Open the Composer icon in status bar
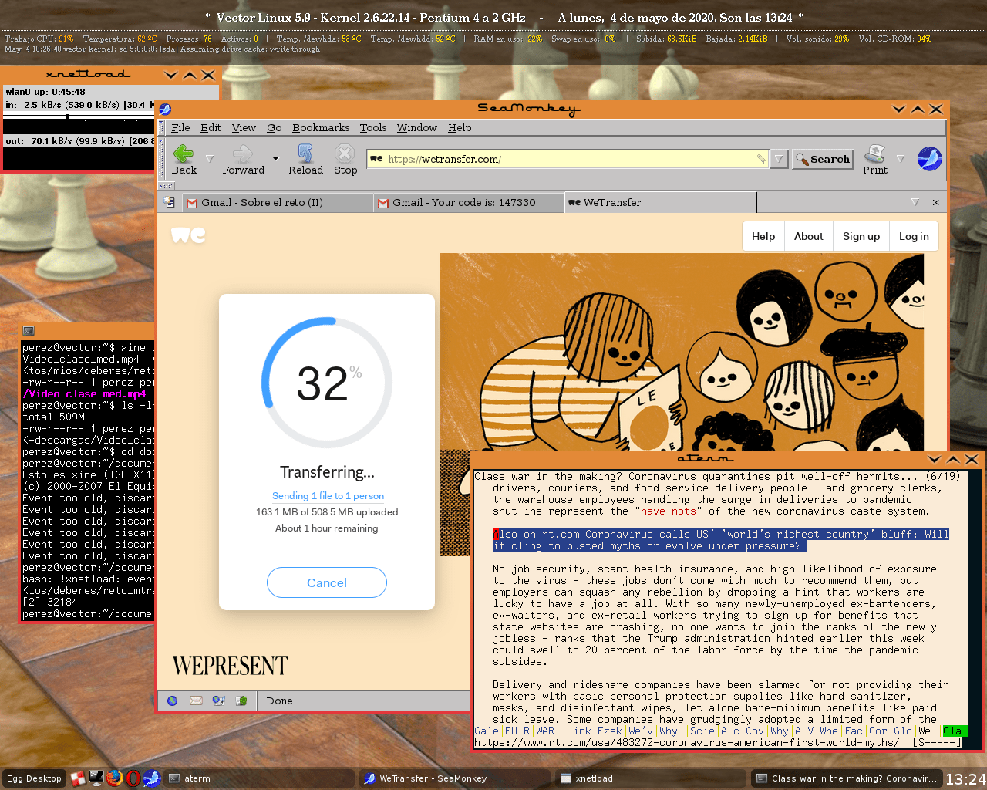Image resolution: width=987 pixels, height=790 pixels. (219, 701)
